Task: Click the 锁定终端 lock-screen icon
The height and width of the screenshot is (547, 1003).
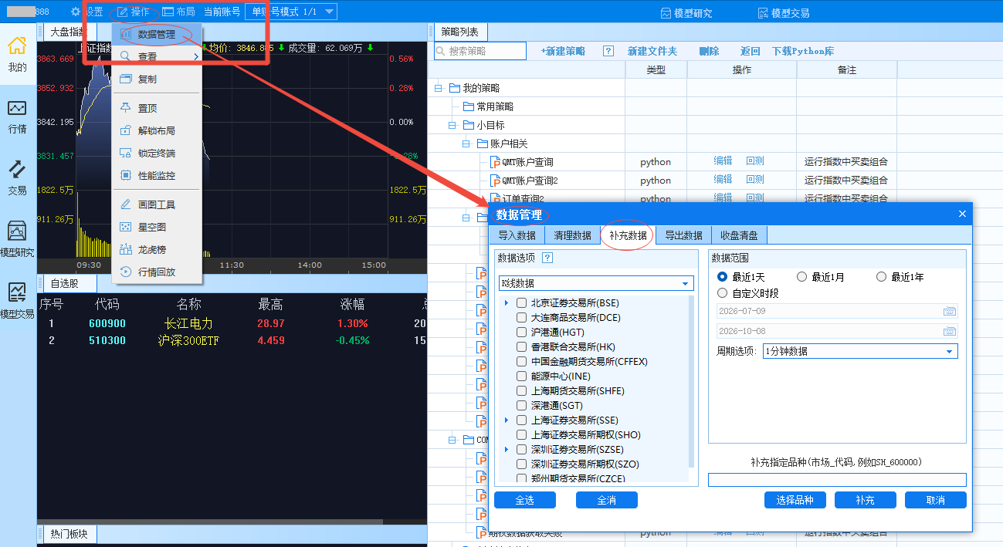Action: click(125, 153)
